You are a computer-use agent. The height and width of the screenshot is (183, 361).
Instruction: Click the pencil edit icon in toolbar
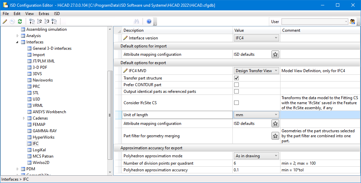tap(5, 21)
